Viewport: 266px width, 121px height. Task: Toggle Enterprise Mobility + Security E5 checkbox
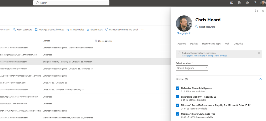[178, 97]
